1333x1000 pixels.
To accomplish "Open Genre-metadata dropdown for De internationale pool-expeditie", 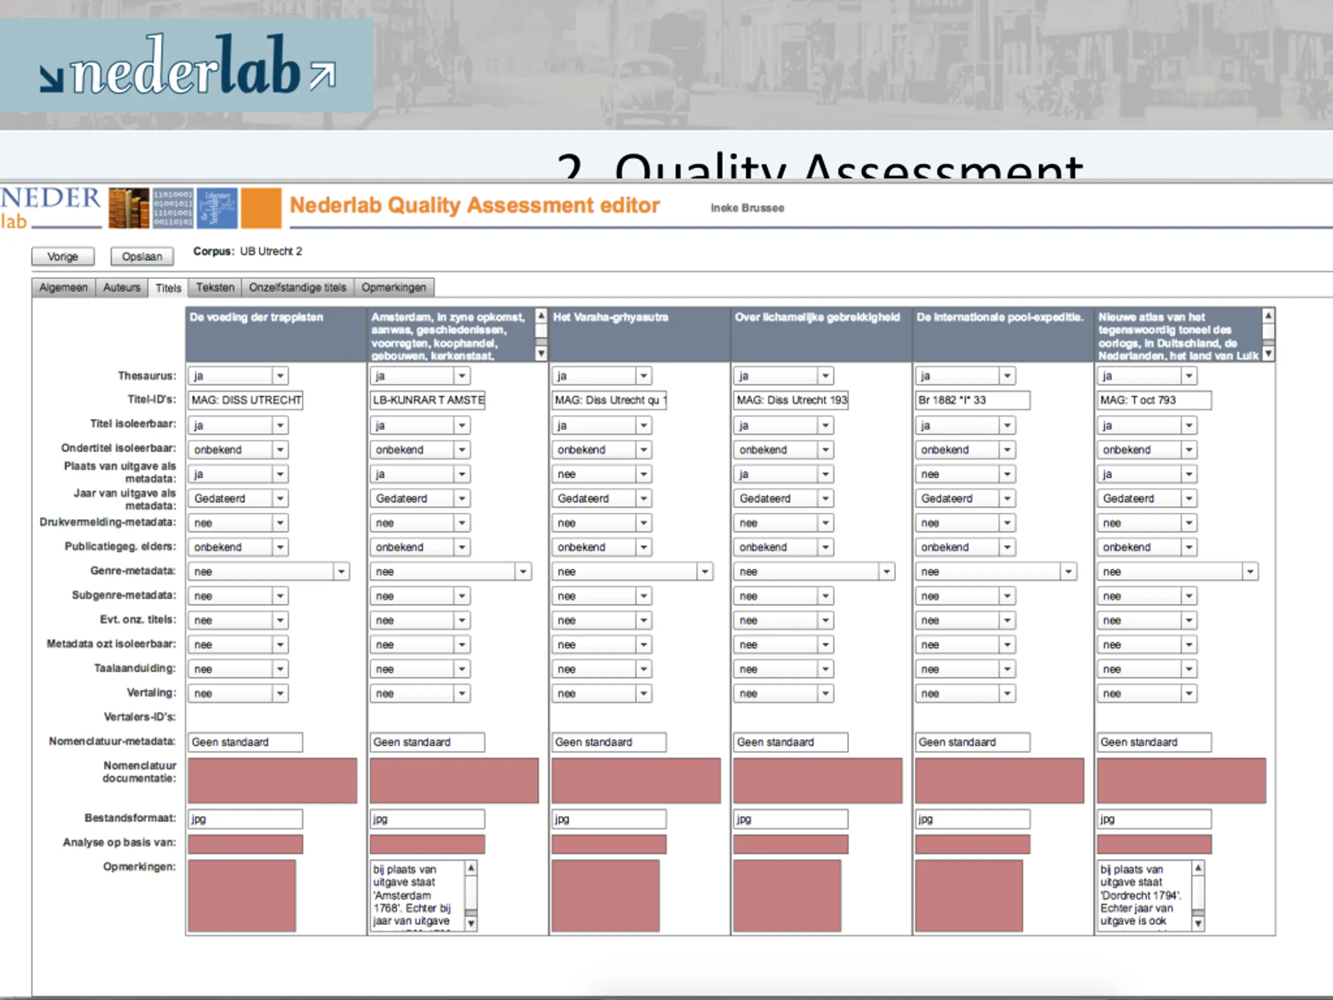I will pos(996,571).
